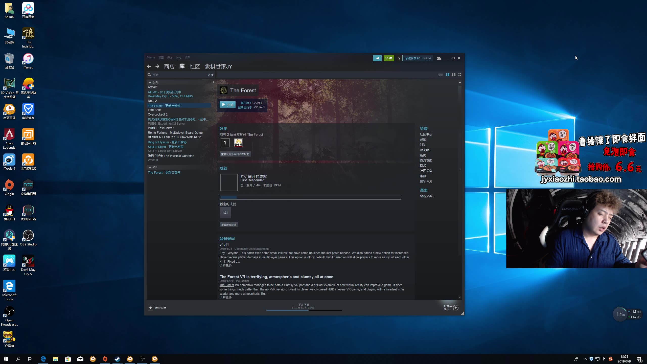Open the cat friend avatar

[x=238, y=143]
